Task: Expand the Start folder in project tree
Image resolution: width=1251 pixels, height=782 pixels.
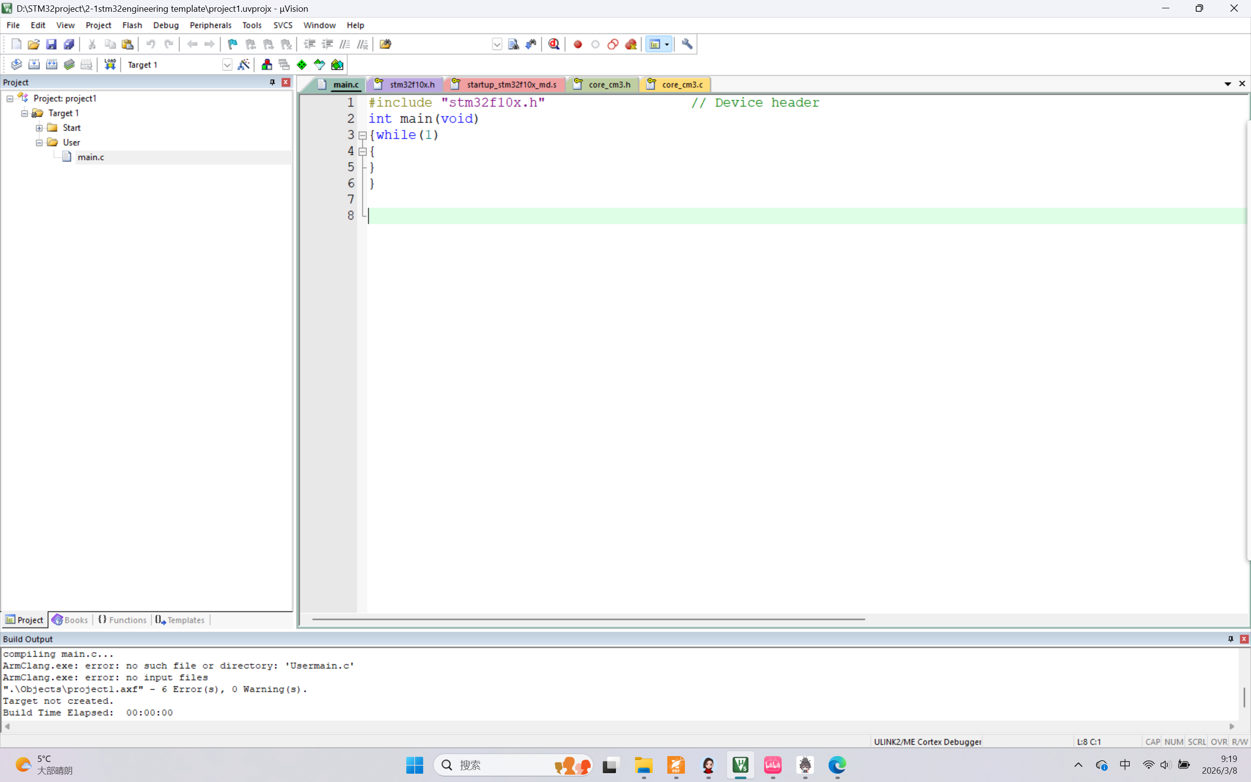Action: click(39, 128)
